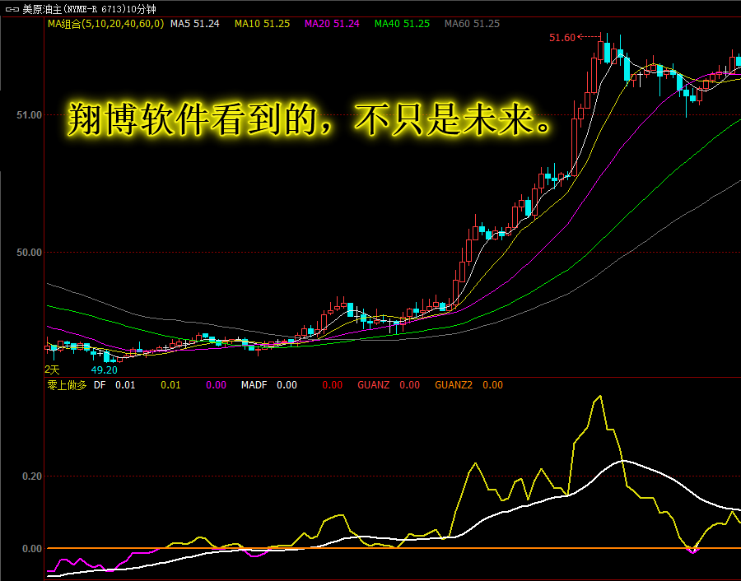Click the MA5 51.24 legend value
The image size is (741, 581).
click(x=194, y=24)
